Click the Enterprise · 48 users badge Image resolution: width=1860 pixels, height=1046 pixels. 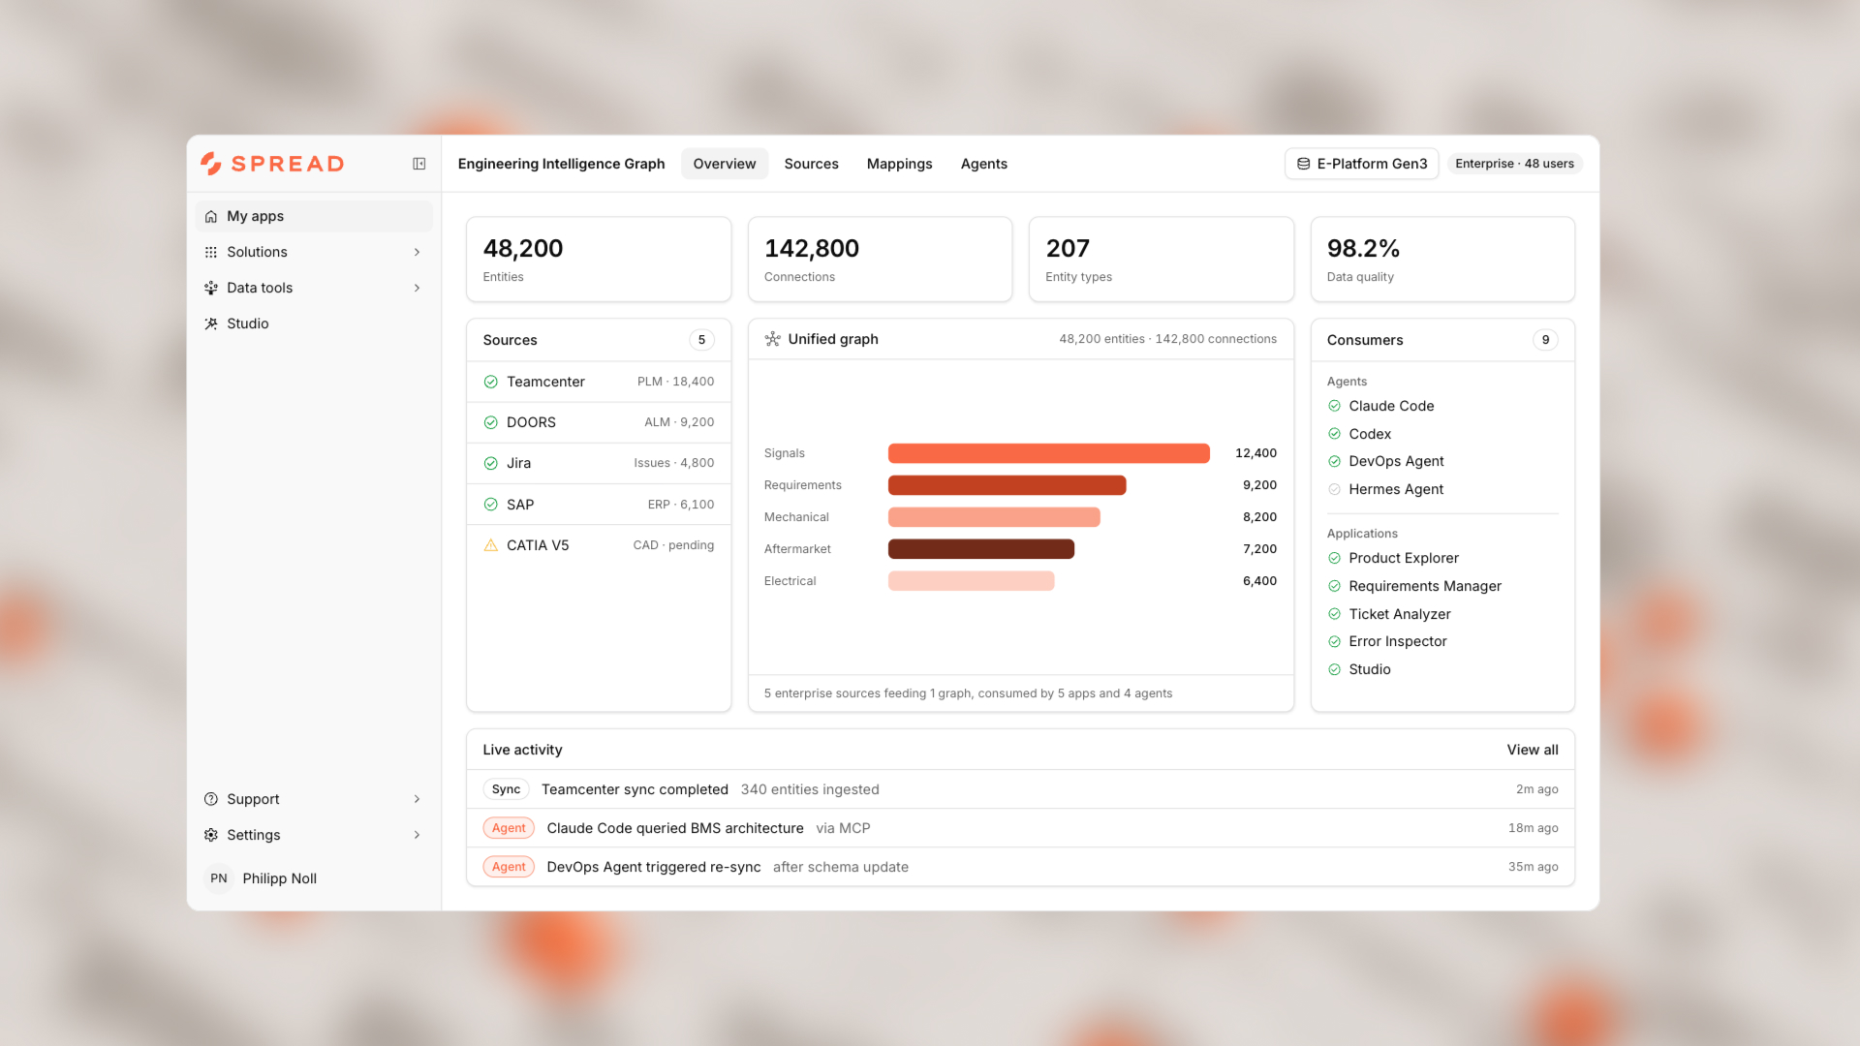1514,164
